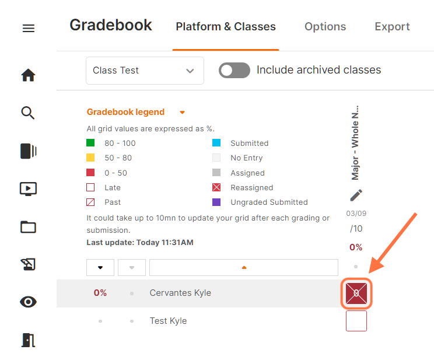Sort students by the name column header
The height and width of the screenshot is (353, 434).
point(244,267)
